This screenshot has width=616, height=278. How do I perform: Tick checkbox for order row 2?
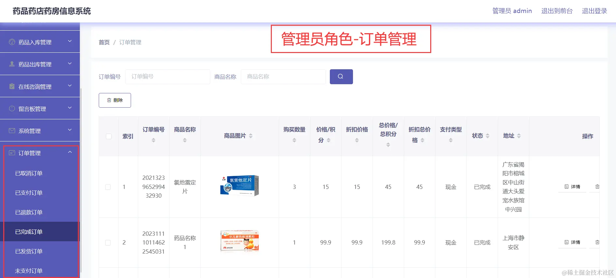click(108, 243)
